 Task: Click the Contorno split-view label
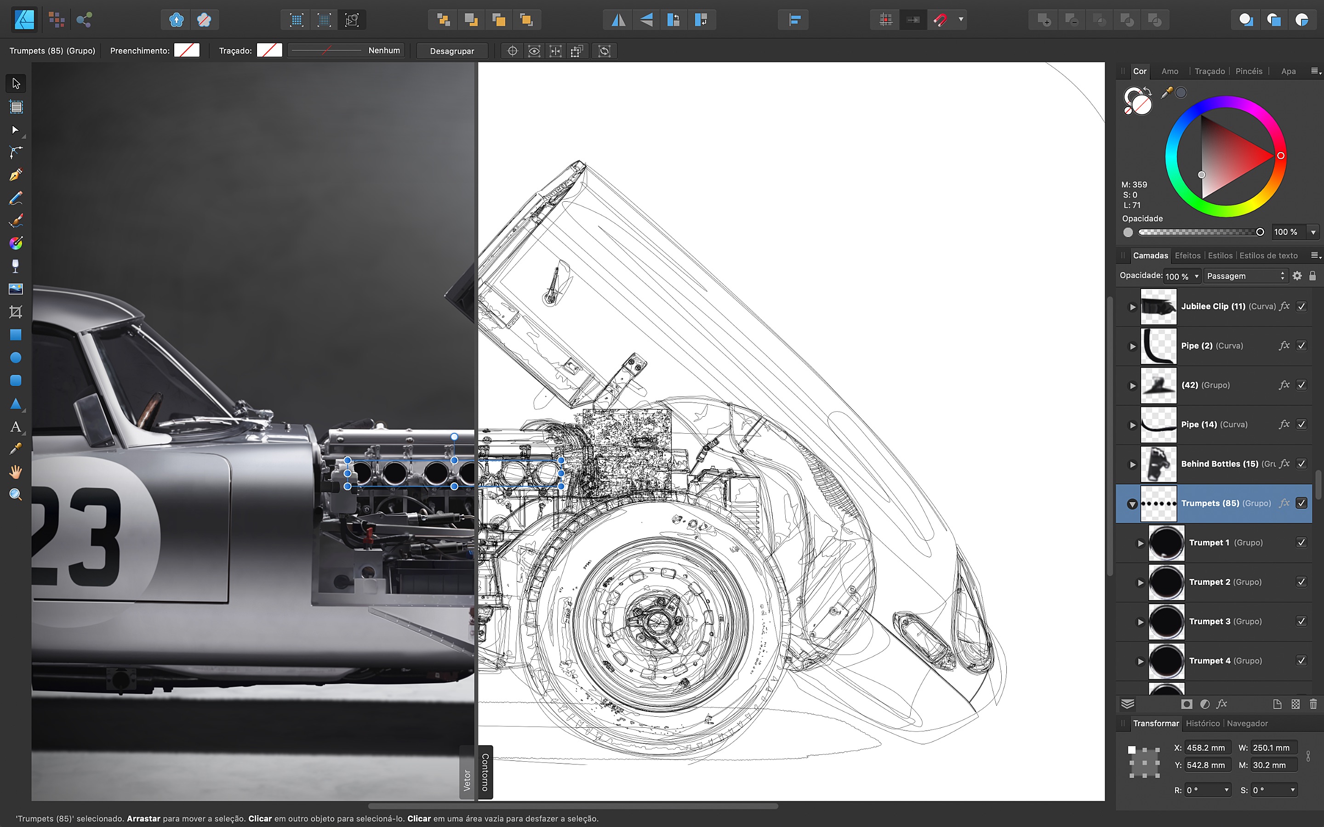click(485, 772)
